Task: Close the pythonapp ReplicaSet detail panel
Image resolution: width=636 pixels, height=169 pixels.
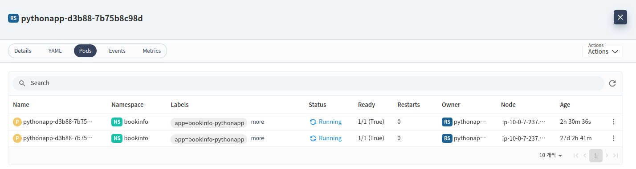Action: pos(620,17)
